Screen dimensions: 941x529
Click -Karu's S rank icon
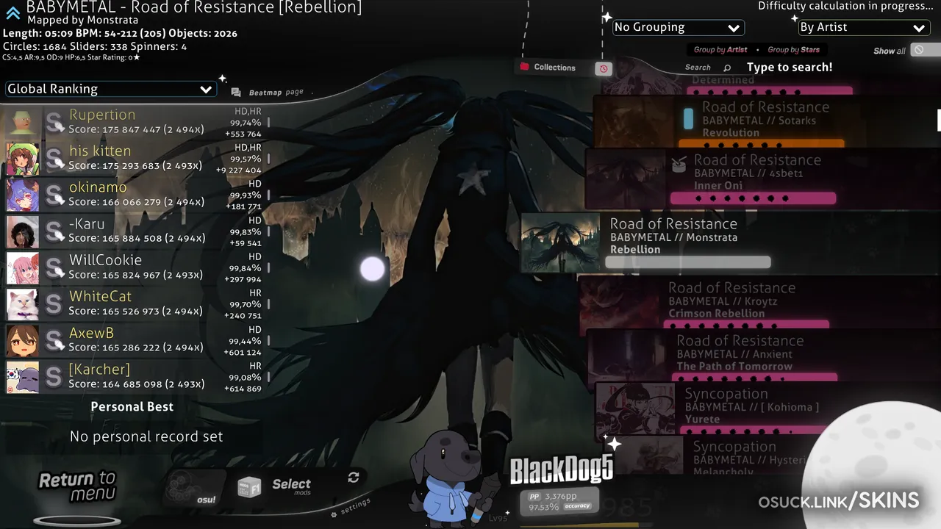(x=54, y=231)
